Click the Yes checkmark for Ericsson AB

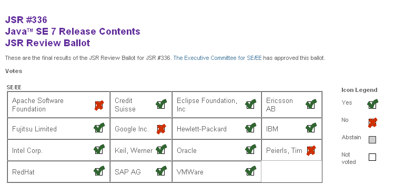tap(311, 104)
